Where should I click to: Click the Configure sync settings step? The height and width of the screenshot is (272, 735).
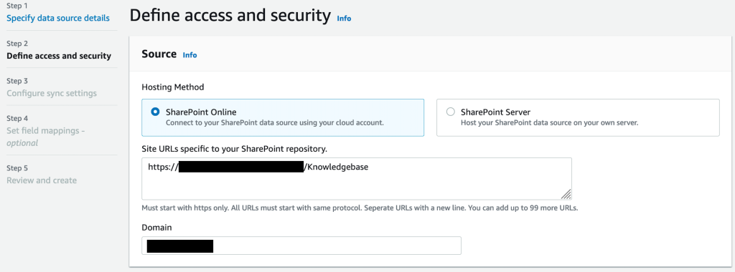click(52, 93)
